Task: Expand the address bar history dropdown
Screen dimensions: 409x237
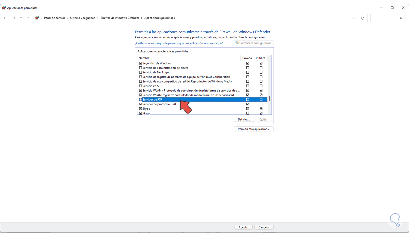Action: (354, 18)
